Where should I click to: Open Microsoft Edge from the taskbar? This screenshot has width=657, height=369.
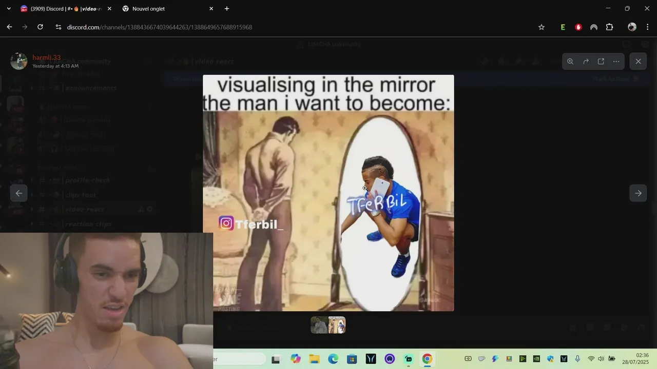tap(333, 359)
